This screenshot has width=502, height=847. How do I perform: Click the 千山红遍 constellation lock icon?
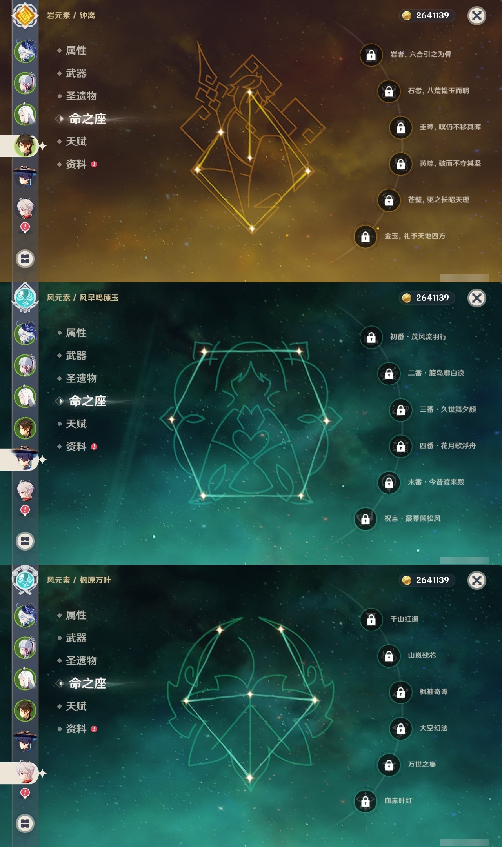(x=371, y=620)
